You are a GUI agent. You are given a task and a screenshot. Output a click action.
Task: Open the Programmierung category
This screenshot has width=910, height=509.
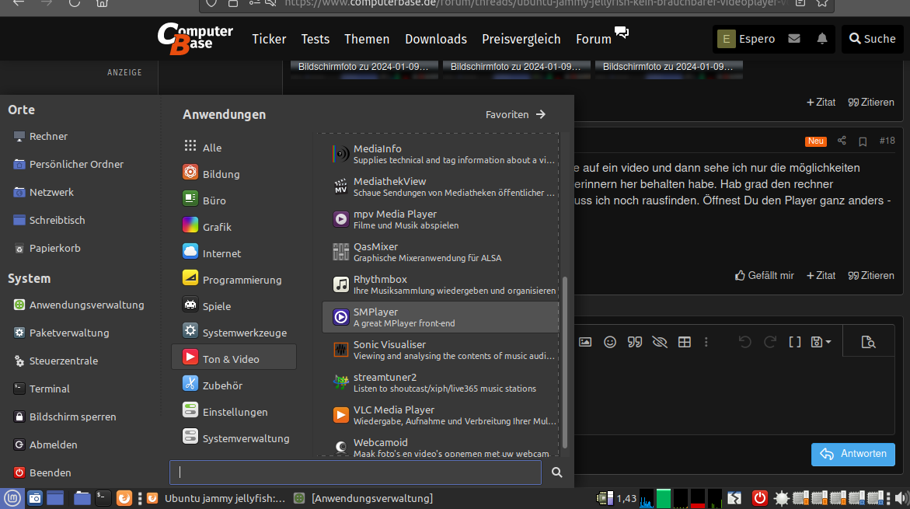(234, 279)
